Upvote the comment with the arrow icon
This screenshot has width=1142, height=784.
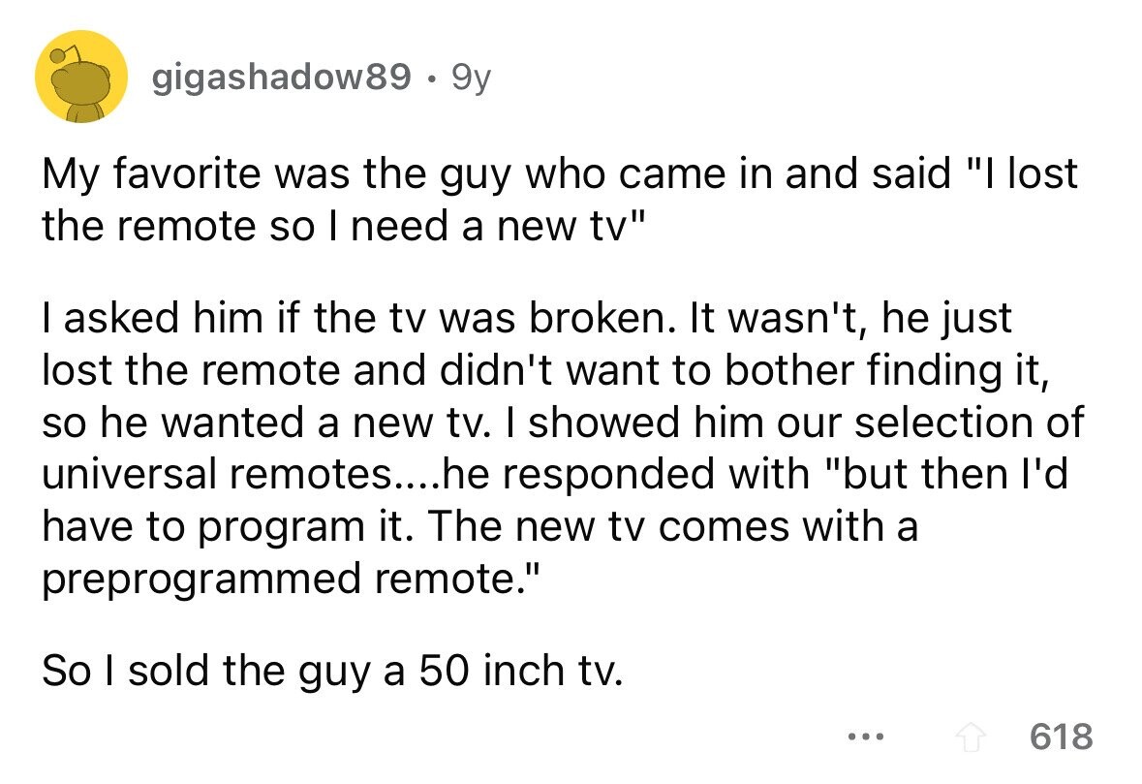click(970, 737)
